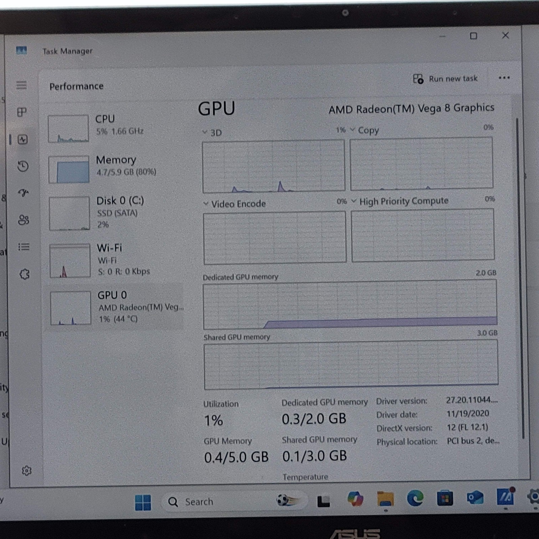The image size is (539, 539).
Task: Click the Memory usage mini graph thumbnail
Action: (x=69, y=169)
